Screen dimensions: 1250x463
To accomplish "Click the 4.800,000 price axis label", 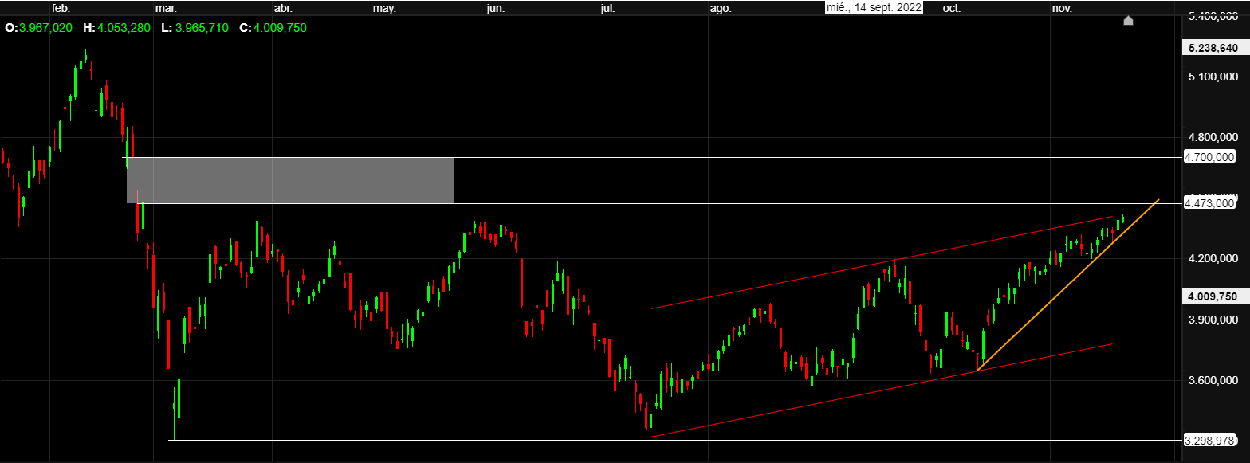I will pos(1212,137).
